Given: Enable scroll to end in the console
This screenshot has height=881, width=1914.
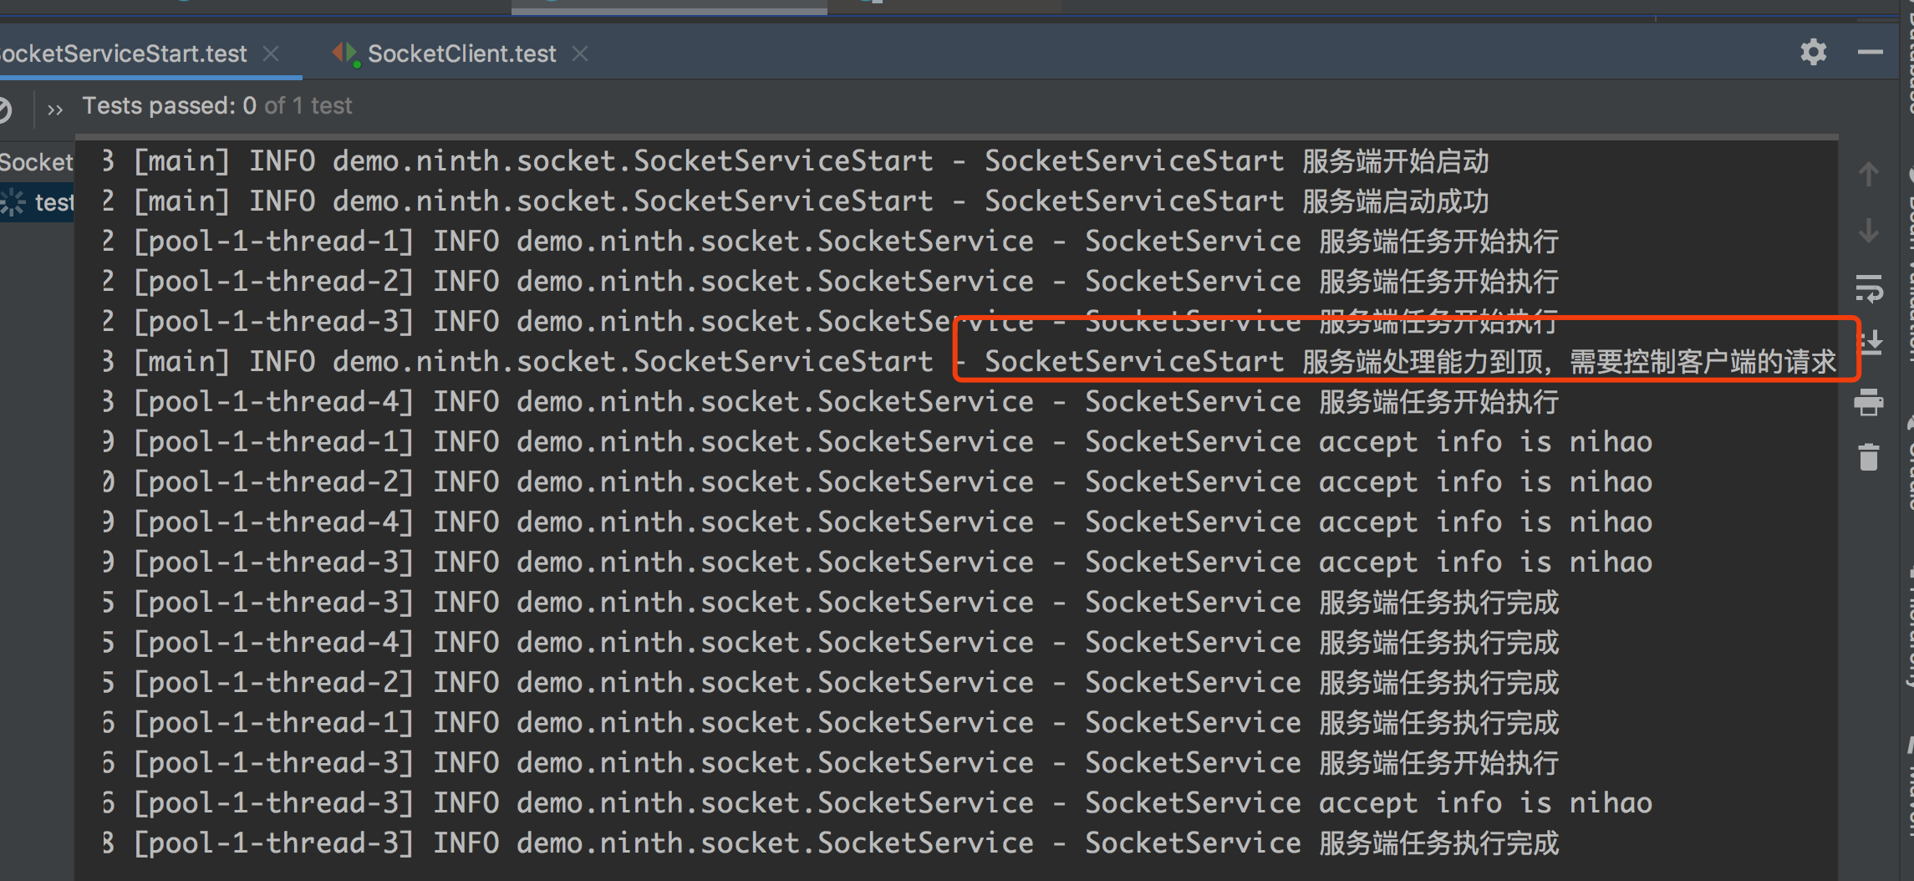Looking at the screenshot, I should pyautogui.click(x=1870, y=343).
